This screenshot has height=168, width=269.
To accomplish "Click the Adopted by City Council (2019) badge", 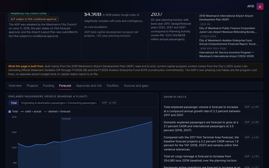I will pos(29,14).
